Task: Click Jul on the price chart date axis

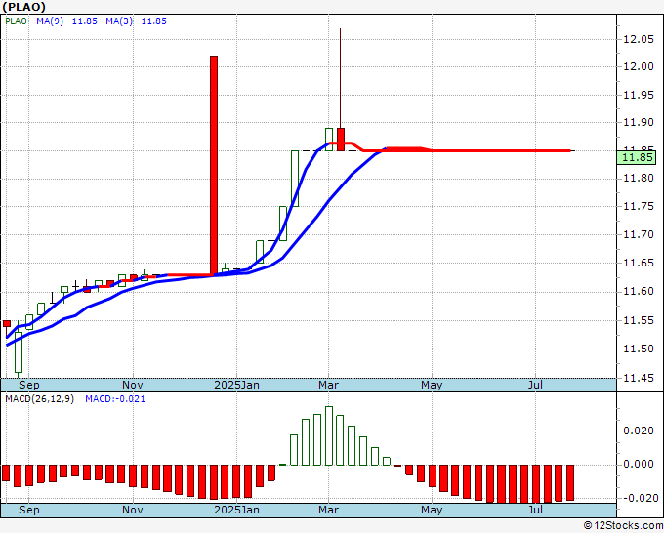Action: [x=536, y=385]
